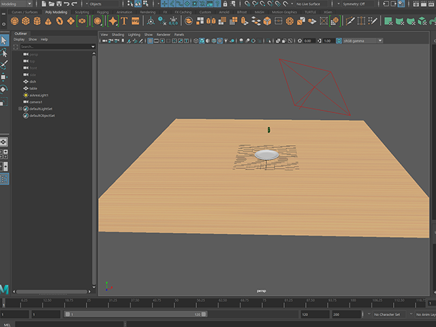The image size is (436, 327).
Task: Open the viewport Shading menu
Action: (118, 35)
